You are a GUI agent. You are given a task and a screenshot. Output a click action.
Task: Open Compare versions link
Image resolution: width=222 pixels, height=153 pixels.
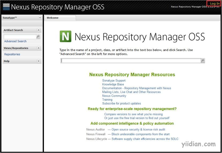click(x=133, y=114)
